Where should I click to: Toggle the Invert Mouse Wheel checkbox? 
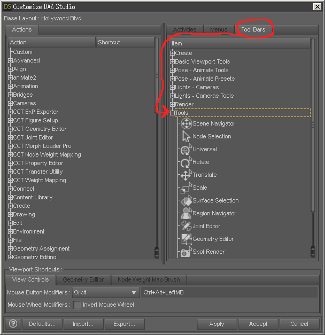(77, 305)
